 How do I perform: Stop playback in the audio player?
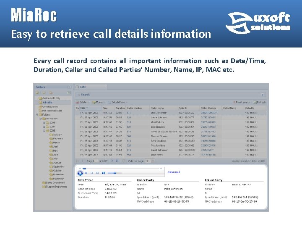[x=86, y=173]
